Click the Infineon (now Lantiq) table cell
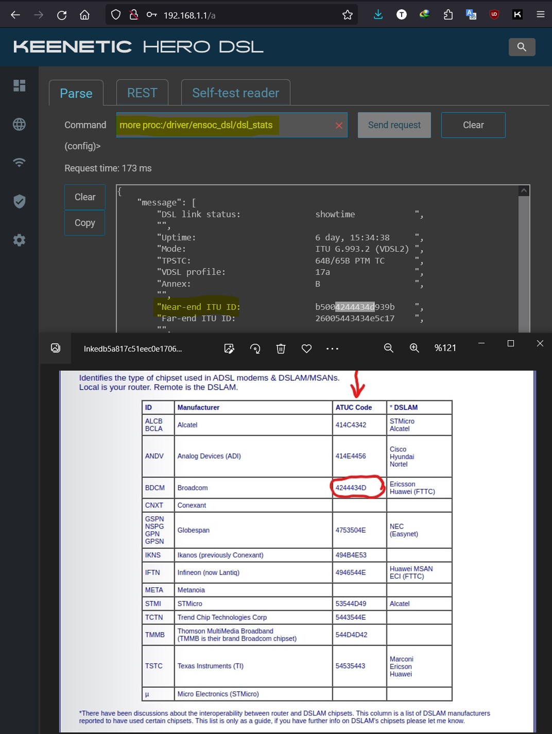The image size is (552, 734). click(253, 572)
